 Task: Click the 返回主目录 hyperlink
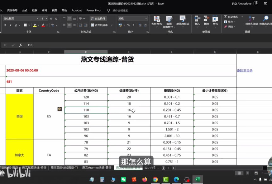pos(245,71)
